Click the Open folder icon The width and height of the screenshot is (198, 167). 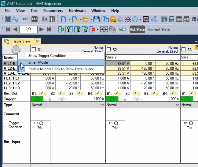tap(85, 20)
